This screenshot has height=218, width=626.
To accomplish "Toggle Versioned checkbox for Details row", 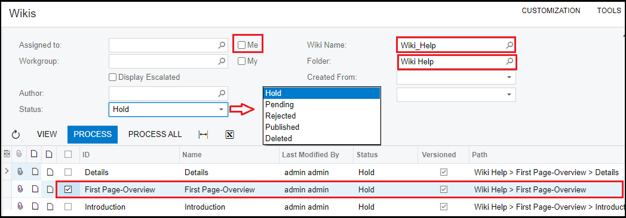I will coord(444,172).
